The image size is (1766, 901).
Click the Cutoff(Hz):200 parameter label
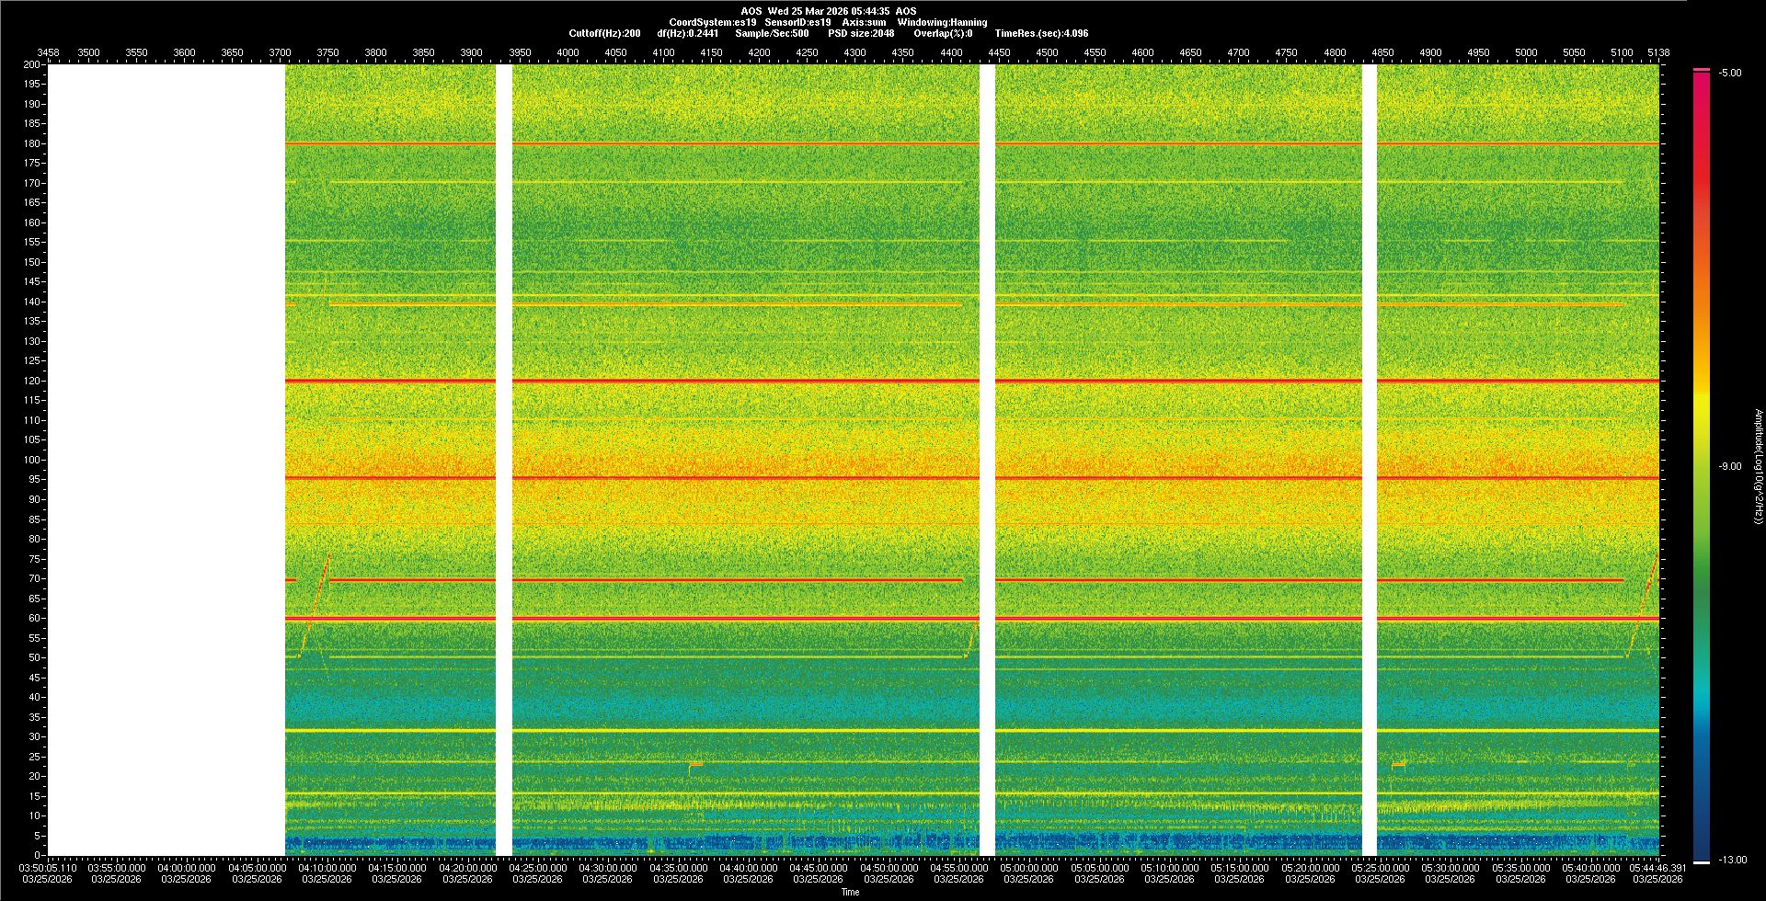coord(604,33)
